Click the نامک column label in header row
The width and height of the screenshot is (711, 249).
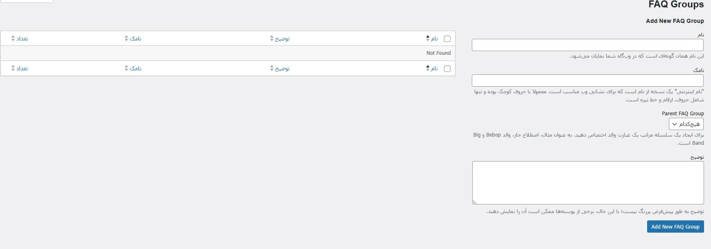[x=136, y=38]
